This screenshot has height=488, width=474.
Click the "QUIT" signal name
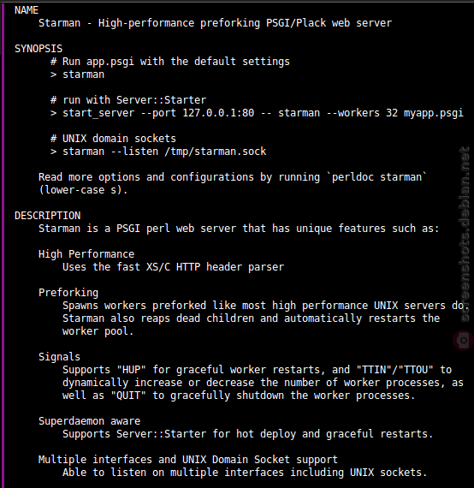click(x=128, y=396)
